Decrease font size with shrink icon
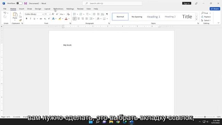This screenshot has width=222, height=125. point(57,14)
